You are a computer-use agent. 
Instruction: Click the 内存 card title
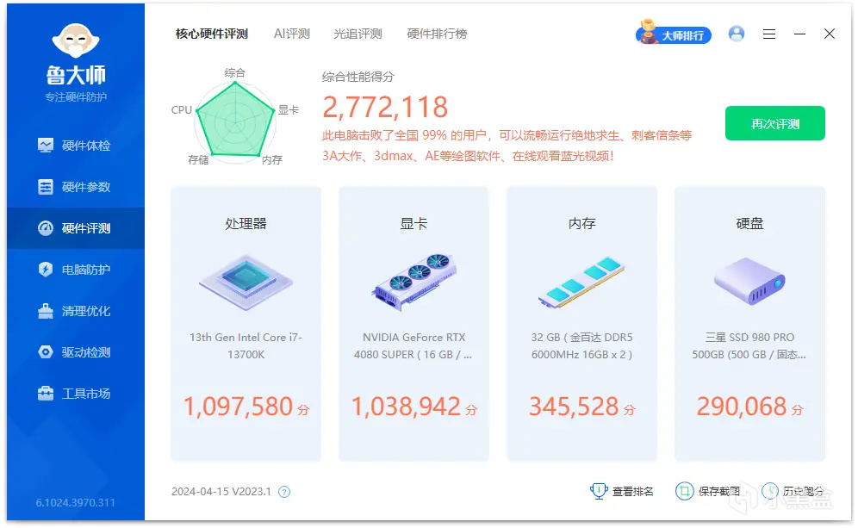point(581,224)
